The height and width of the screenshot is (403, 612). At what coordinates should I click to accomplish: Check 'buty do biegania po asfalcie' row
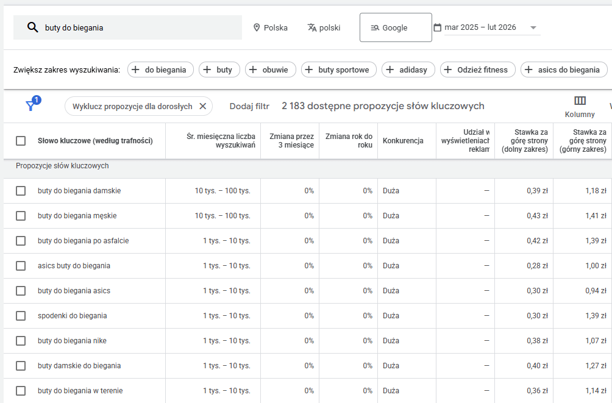[21, 241]
